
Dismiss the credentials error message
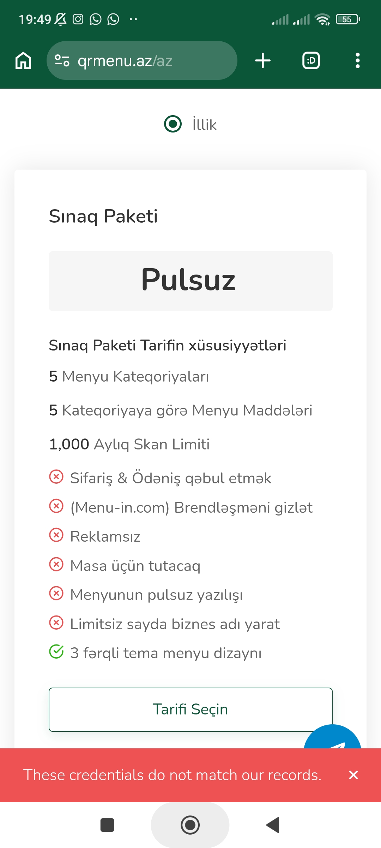coord(353,775)
